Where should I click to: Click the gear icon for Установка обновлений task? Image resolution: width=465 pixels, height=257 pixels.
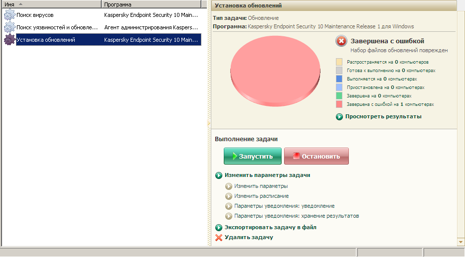[x=9, y=40]
